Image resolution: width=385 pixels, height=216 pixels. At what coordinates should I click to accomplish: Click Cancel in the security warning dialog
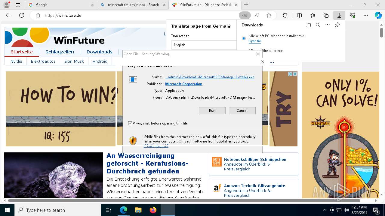[242, 111]
